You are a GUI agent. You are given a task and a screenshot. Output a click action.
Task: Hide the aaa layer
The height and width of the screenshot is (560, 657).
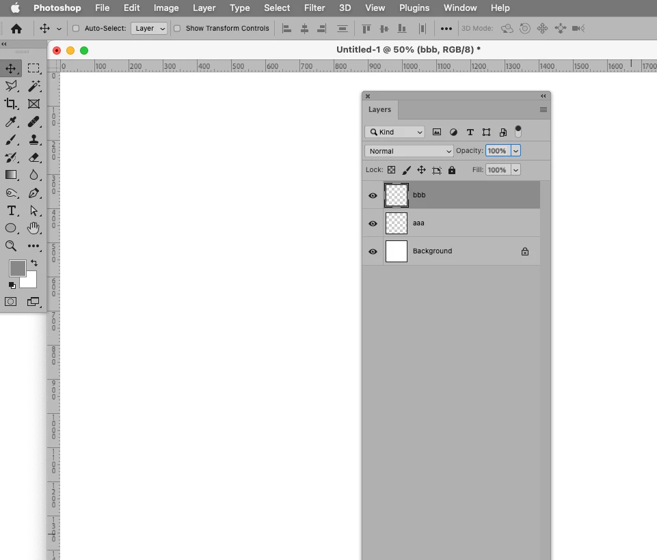[x=373, y=223]
